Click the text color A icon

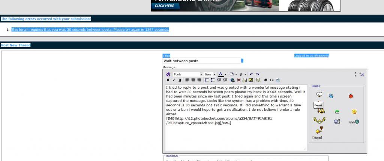click(220, 74)
